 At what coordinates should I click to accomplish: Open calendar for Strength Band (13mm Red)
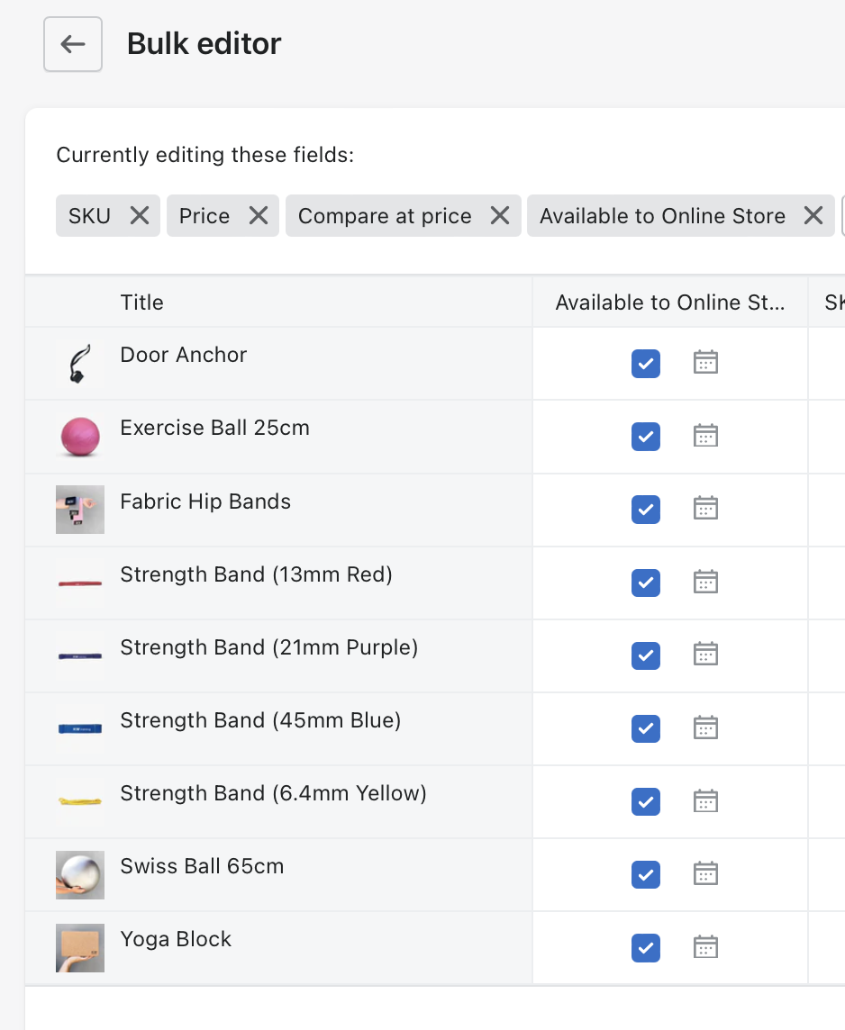pos(705,582)
